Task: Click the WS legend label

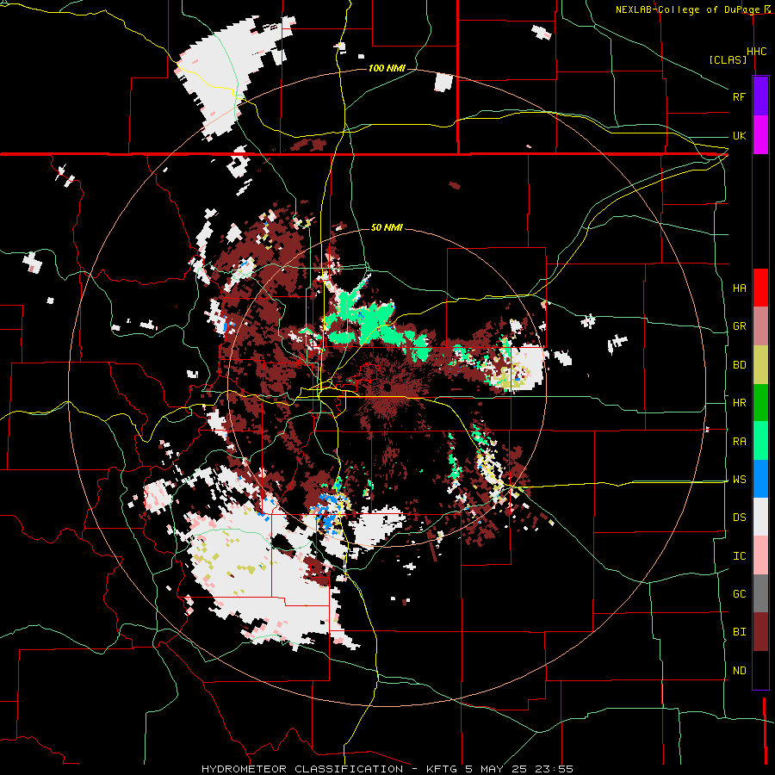Action: (739, 479)
